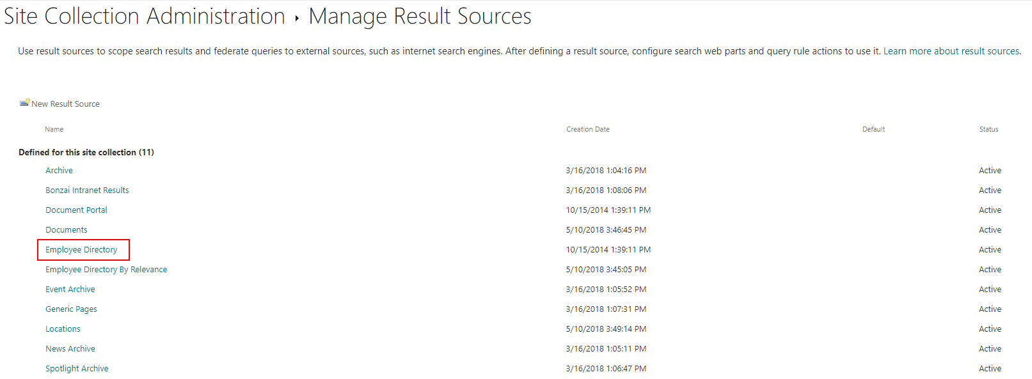Click the New Result Source icon
The image size is (1032, 379).
(x=24, y=102)
